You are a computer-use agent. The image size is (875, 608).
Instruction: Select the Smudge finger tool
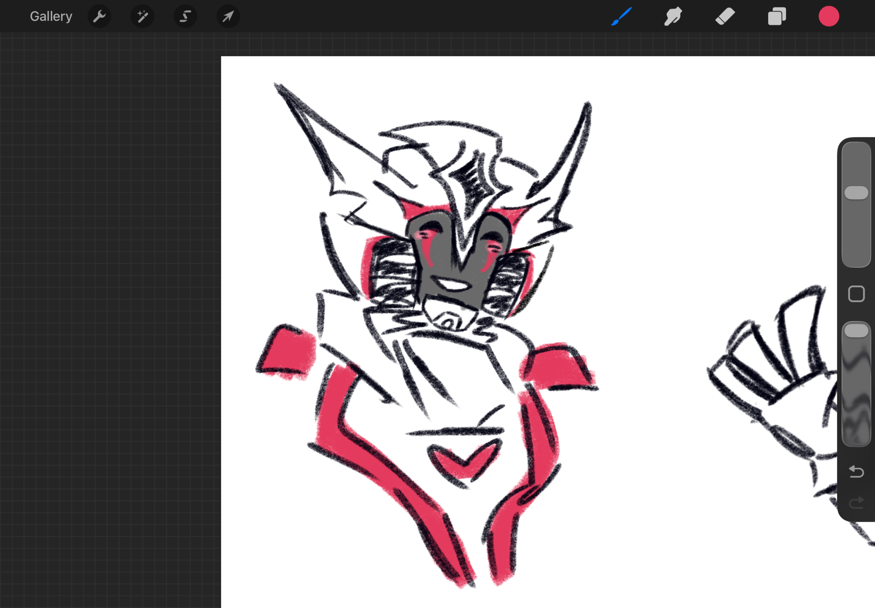click(673, 17)
